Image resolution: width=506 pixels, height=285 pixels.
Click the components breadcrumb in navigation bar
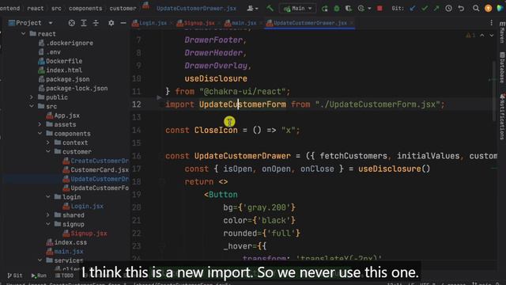coord(85,9)
